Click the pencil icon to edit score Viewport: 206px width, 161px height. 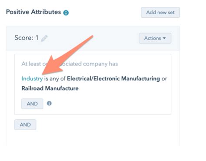point(44,38)
